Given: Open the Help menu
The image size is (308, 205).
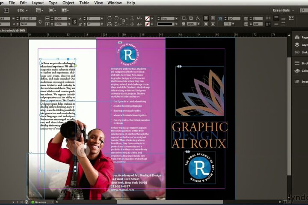Looking at the screenshot, I should 130,3.
